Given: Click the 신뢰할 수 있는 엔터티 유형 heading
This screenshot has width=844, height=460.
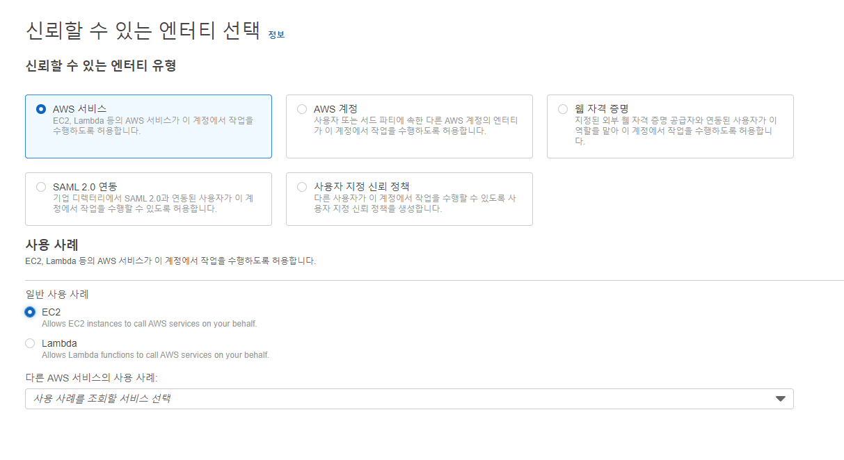Looking at the screenshot, I should click(x=101, y=66).
